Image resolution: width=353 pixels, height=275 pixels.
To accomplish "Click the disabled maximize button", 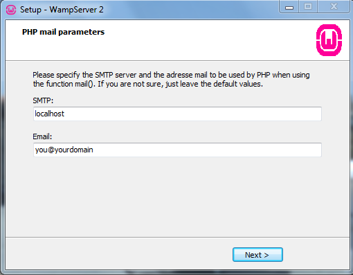I will click(308, 6).
